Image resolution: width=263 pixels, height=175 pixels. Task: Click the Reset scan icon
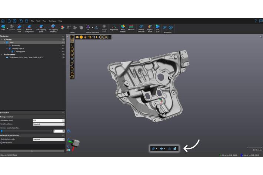(19, 28)
